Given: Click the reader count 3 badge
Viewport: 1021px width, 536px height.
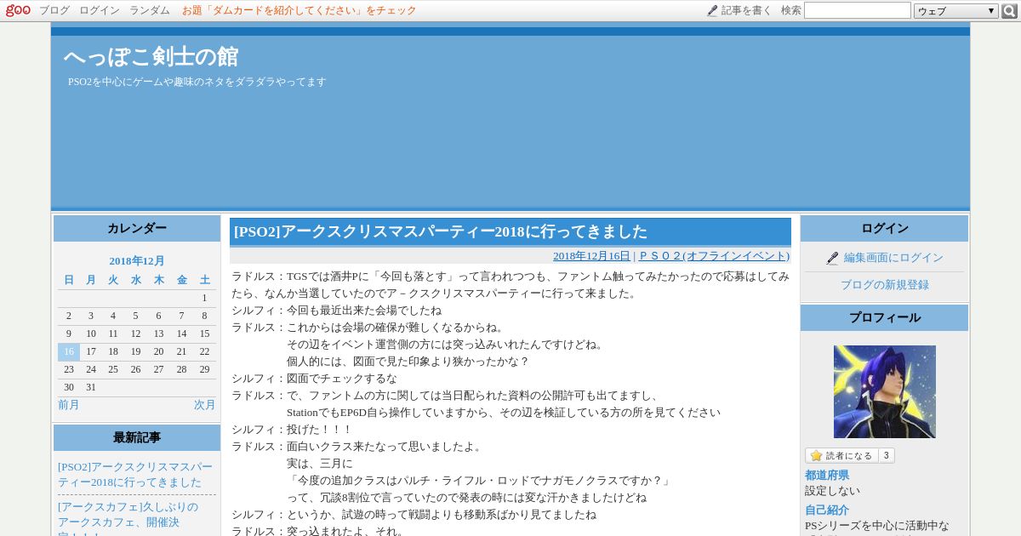Looking at the screenshot, I should 887,455.
